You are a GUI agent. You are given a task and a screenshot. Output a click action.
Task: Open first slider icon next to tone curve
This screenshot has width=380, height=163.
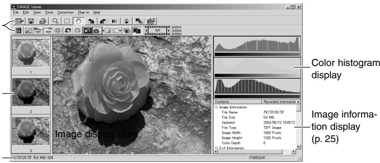tap(38, 31)
